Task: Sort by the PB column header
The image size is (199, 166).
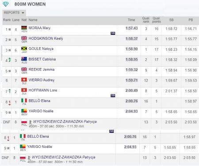Action: point(191,20)
